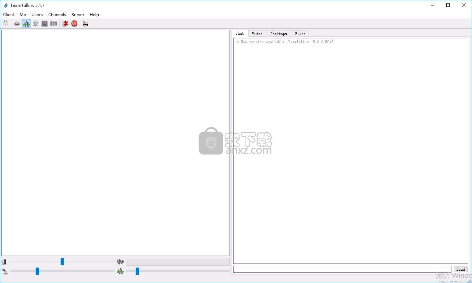
Task: Click the master volume slider handle
Action: 62,262
